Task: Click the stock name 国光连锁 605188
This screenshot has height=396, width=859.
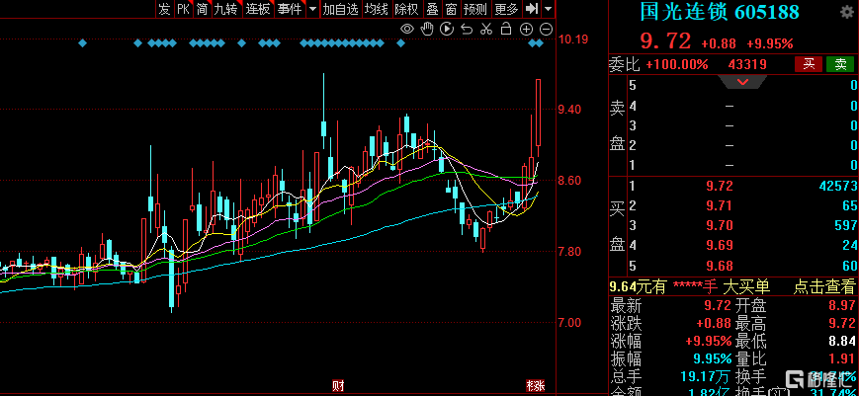Action: pyautogui.click(x=720, y=12)
